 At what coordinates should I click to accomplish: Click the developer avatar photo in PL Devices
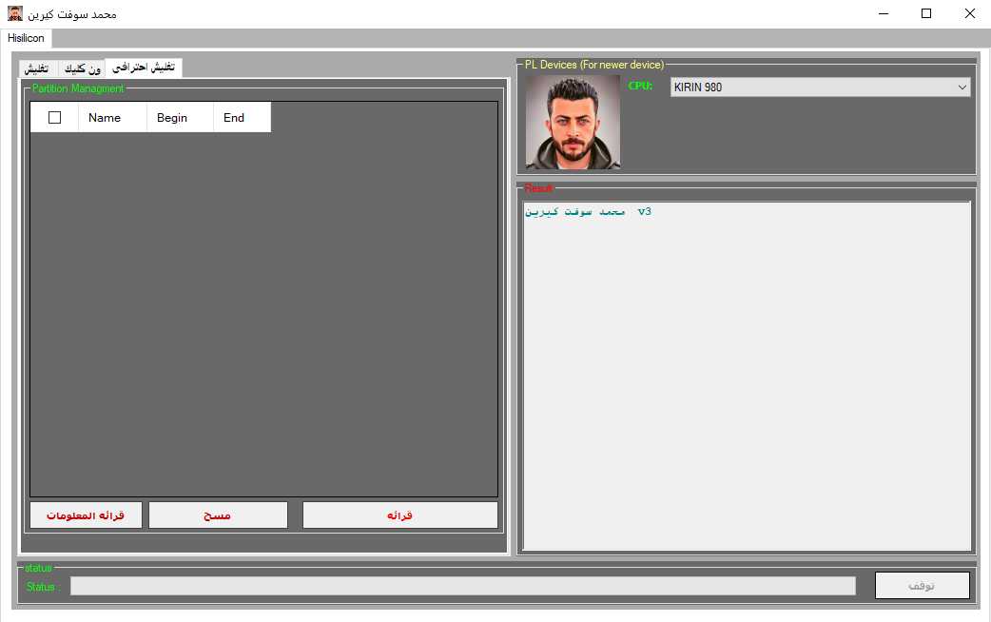[x=571, y=122]
